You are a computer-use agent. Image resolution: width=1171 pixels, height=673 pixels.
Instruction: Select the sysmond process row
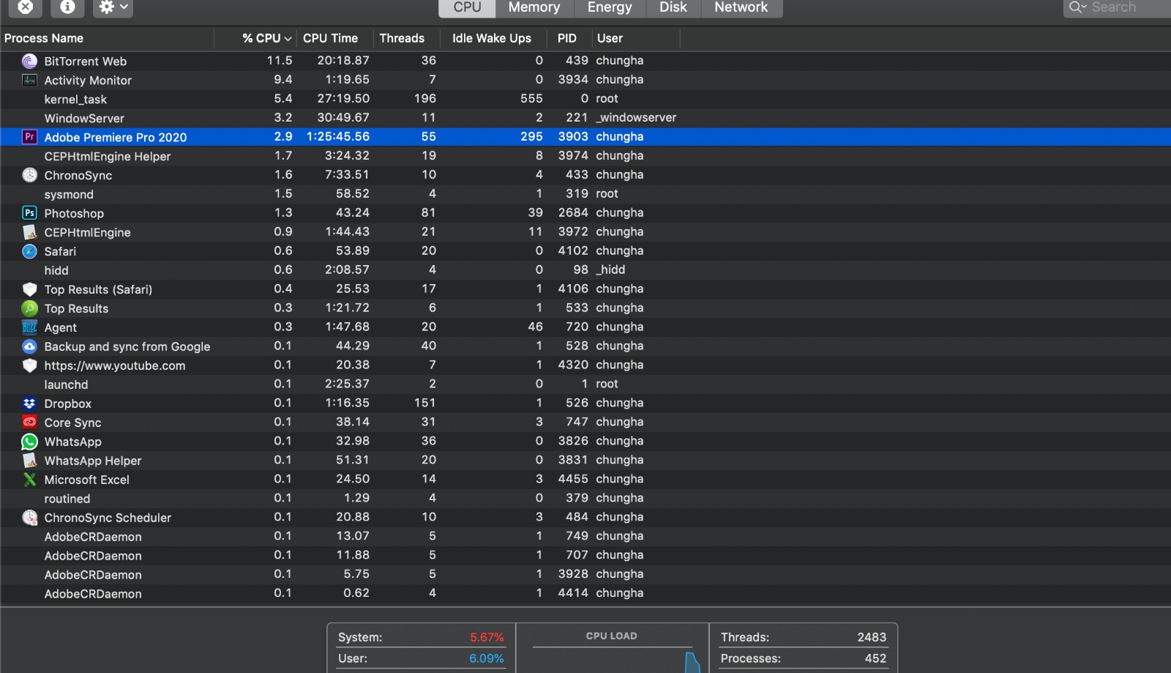(585, 194)
